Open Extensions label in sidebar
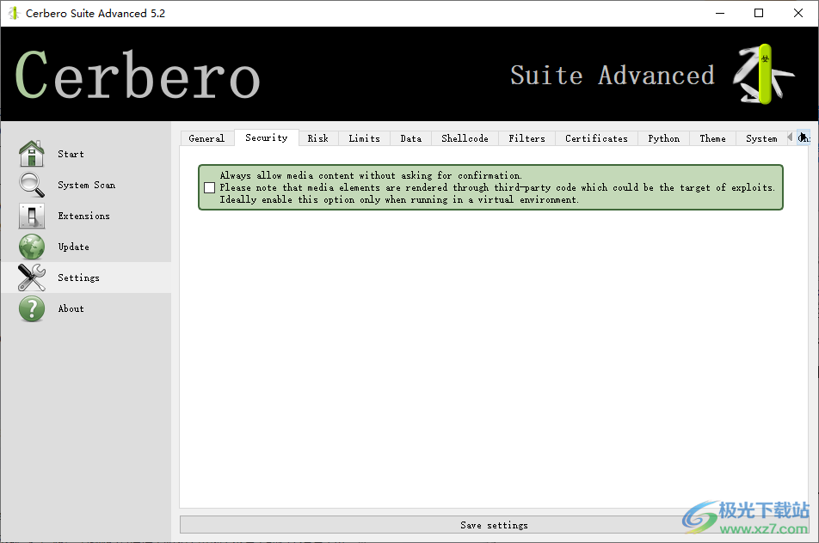The image size is (819, 543). point(84,216)
